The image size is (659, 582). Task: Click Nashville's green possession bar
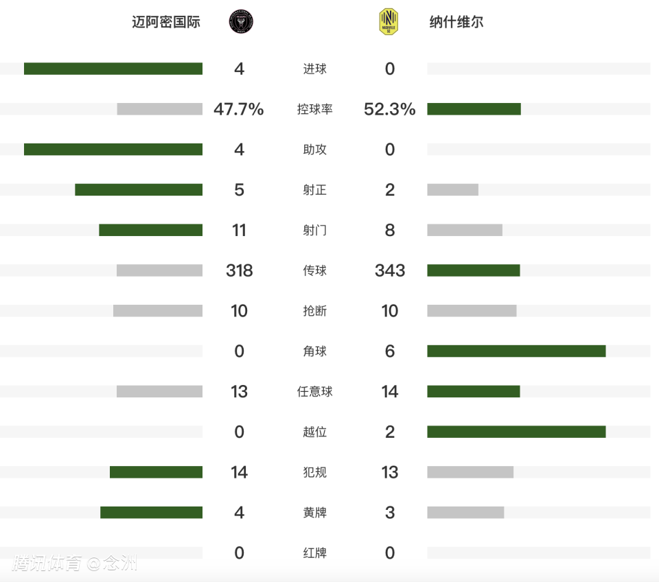pos(474,109)
